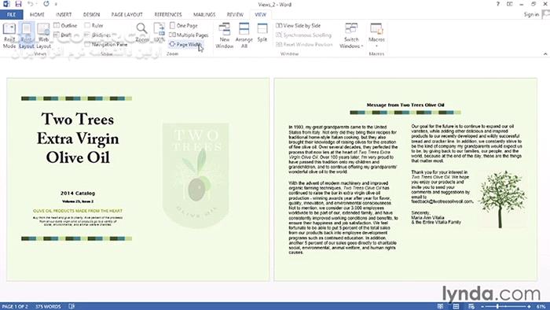
Task: Collapse the ribbon with chevron
Action: click(545, 54)
